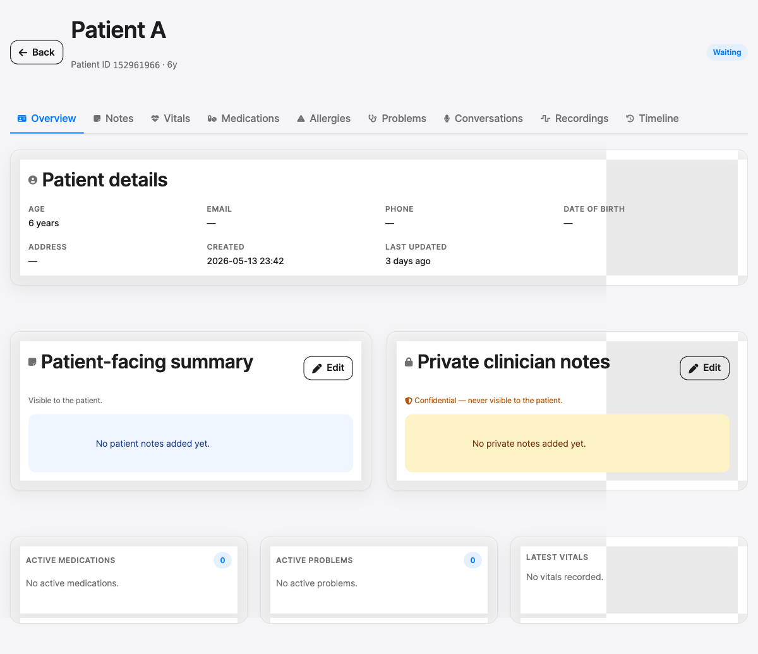This screenshot has width=758, height=654.
Task: Click "No vitals recorded." text
Action: 565,577
